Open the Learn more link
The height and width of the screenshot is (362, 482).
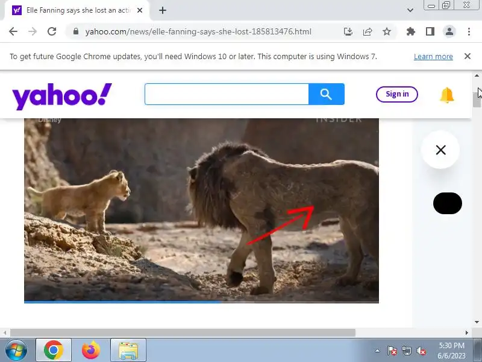click(x=433, y=57)
